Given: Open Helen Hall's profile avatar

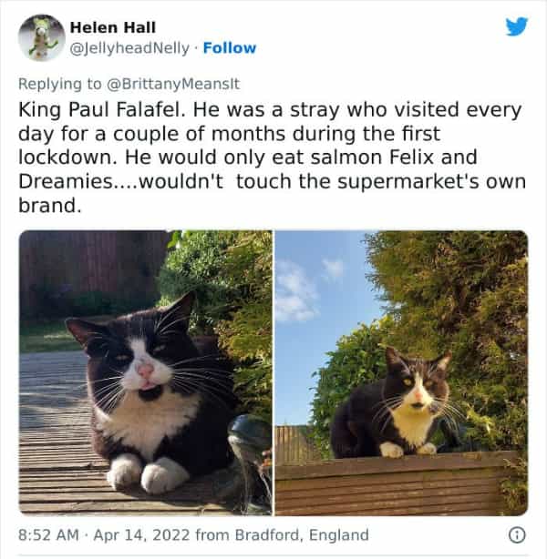Looking at the screenshot, I should [41, 37].
